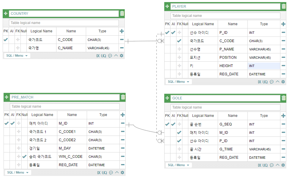289x178 pixels.
Task: Add a new column to PLAYER table
Action: pos(283,24)
